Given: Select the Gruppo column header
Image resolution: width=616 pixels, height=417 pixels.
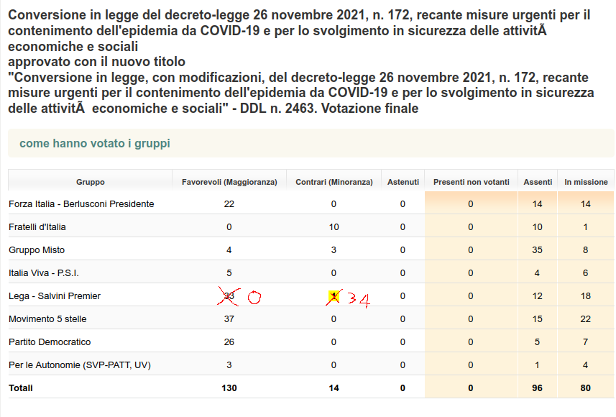Looking at the screenshot, I should [91, 182].
